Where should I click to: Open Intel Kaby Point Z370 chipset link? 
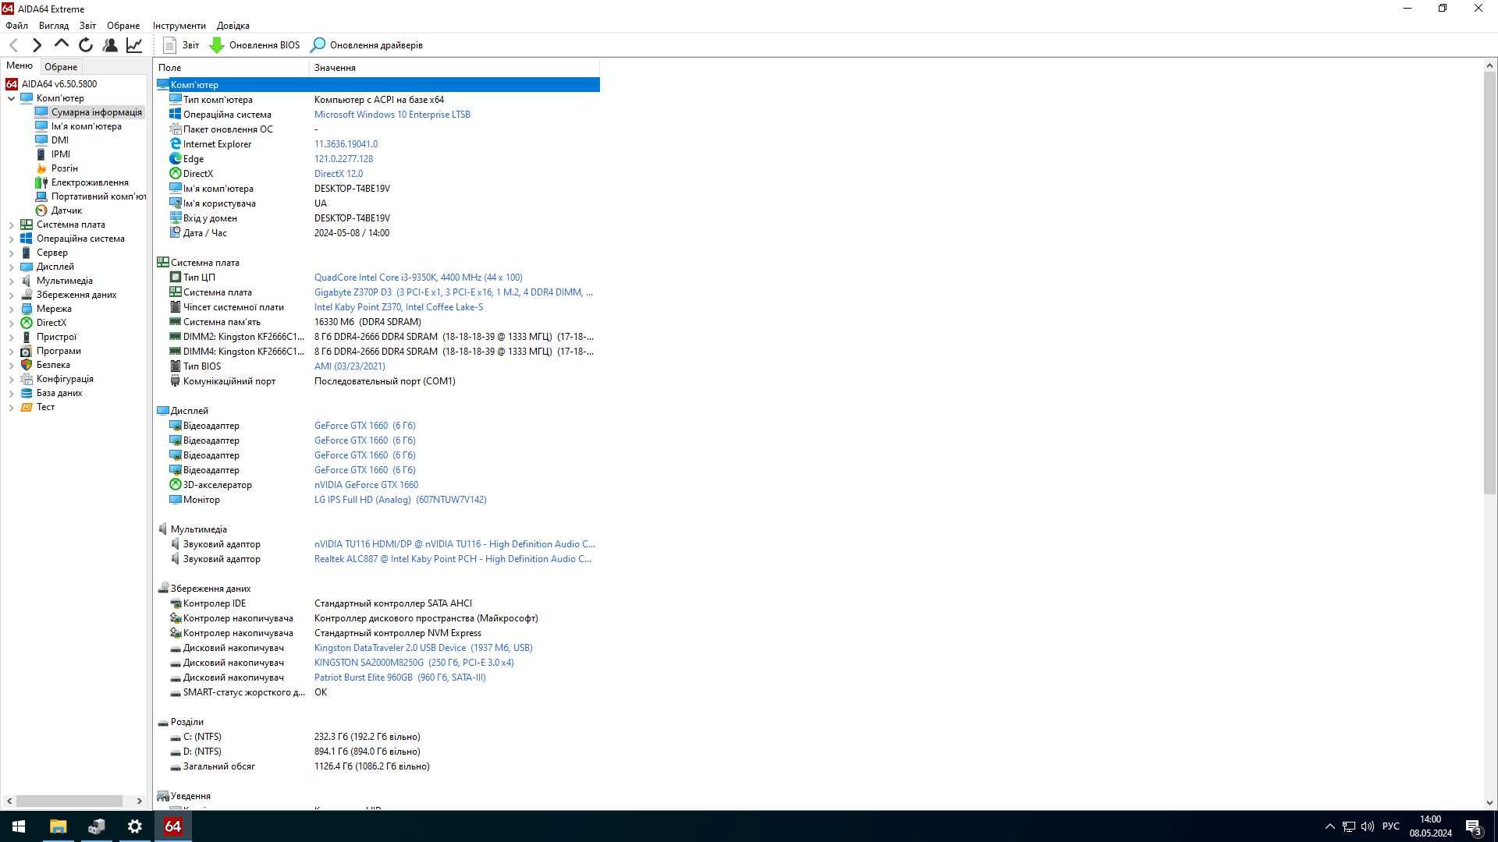coord(399,307)
